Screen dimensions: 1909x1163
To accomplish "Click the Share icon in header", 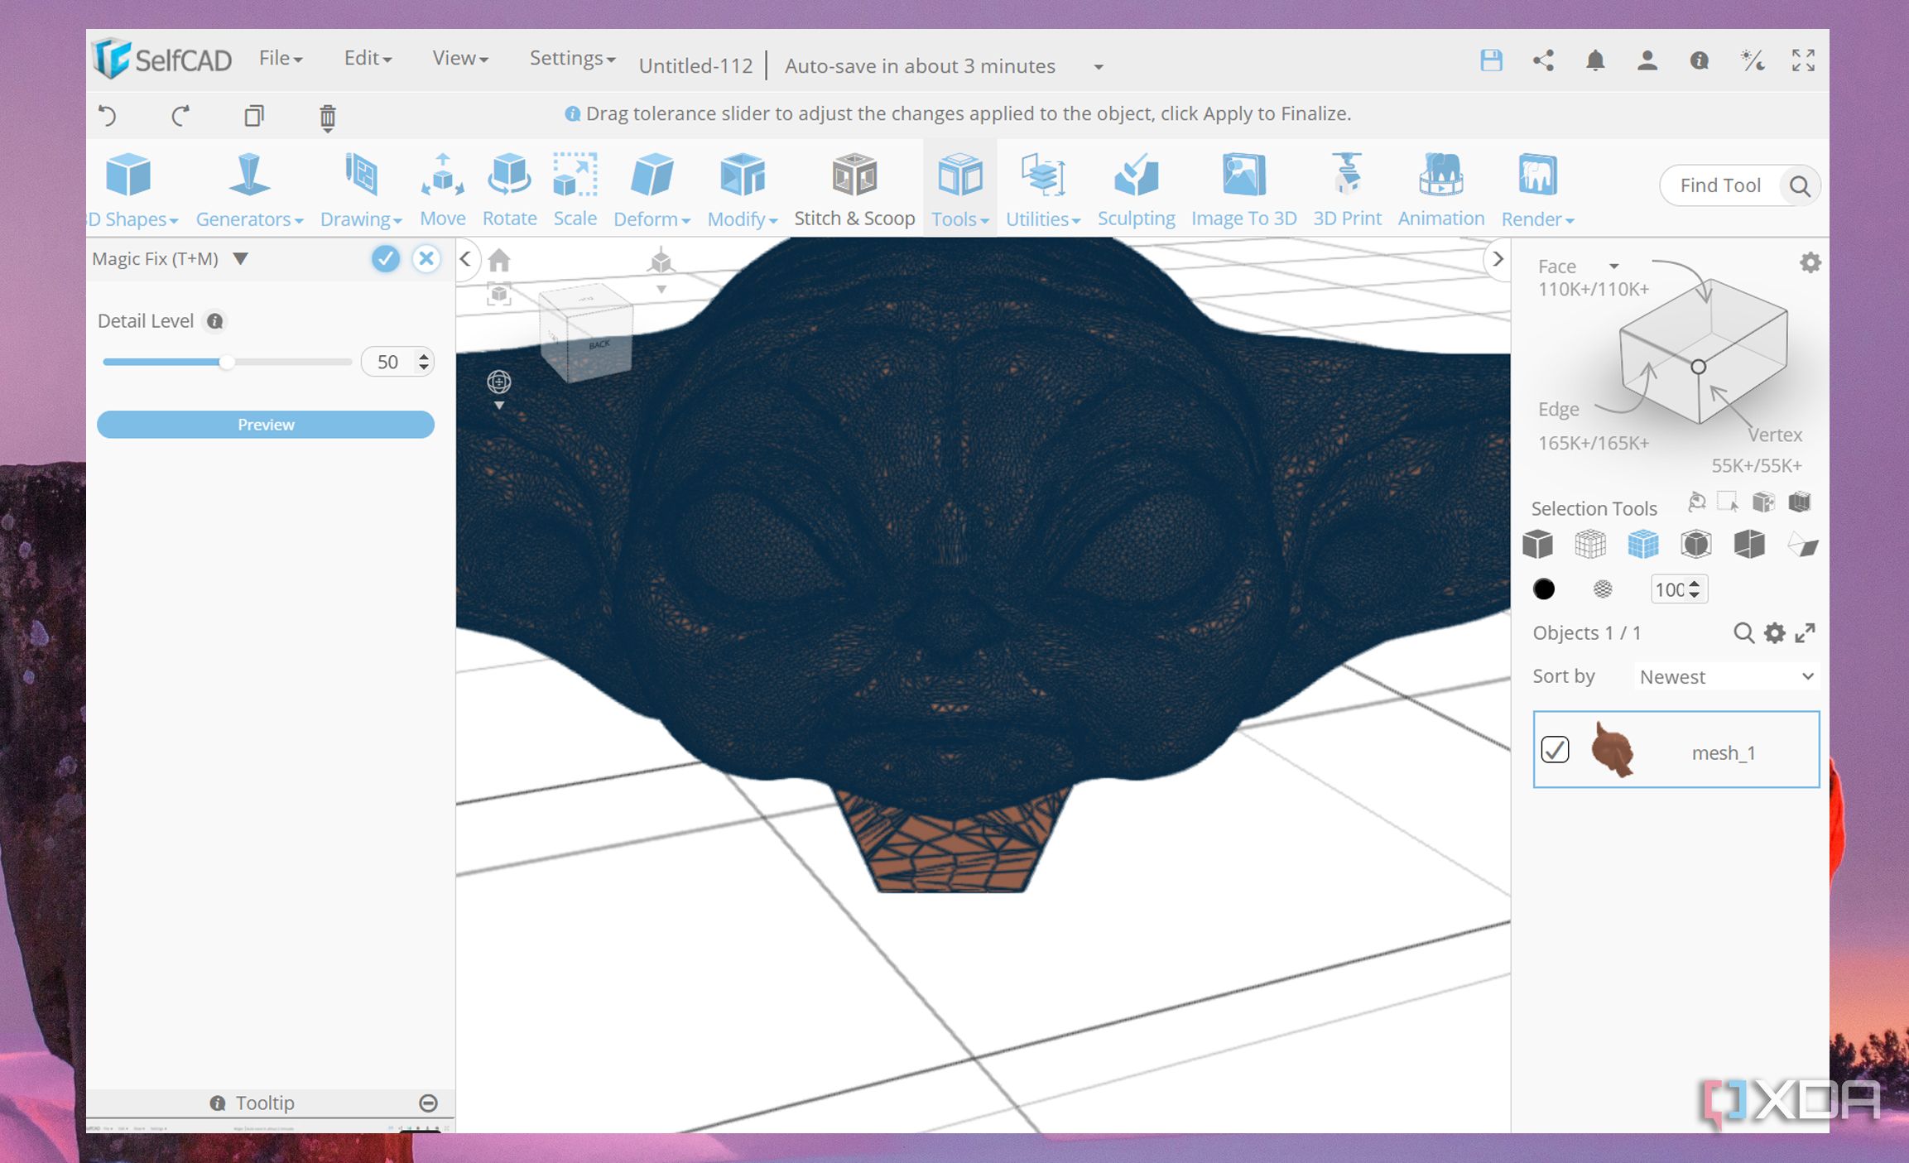I will (1543, 60).
